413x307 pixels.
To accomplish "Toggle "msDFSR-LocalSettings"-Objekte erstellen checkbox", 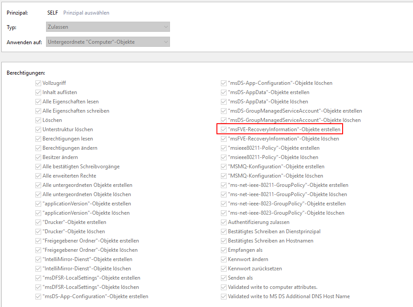I will [x=38, y=278].
